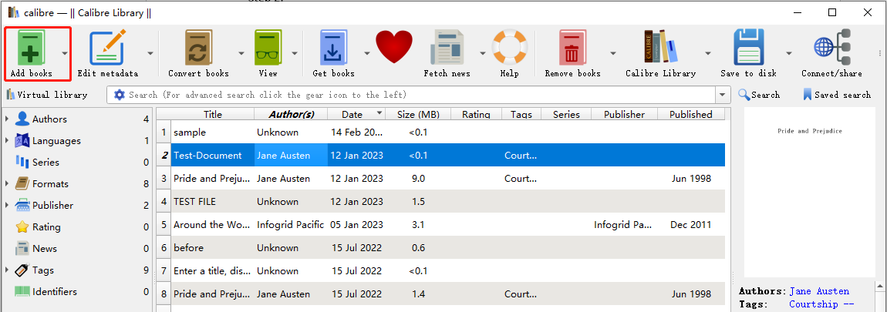The image size is (887, 312).
Task: Select Series in the tag browser
Action: tap(46, 163)
